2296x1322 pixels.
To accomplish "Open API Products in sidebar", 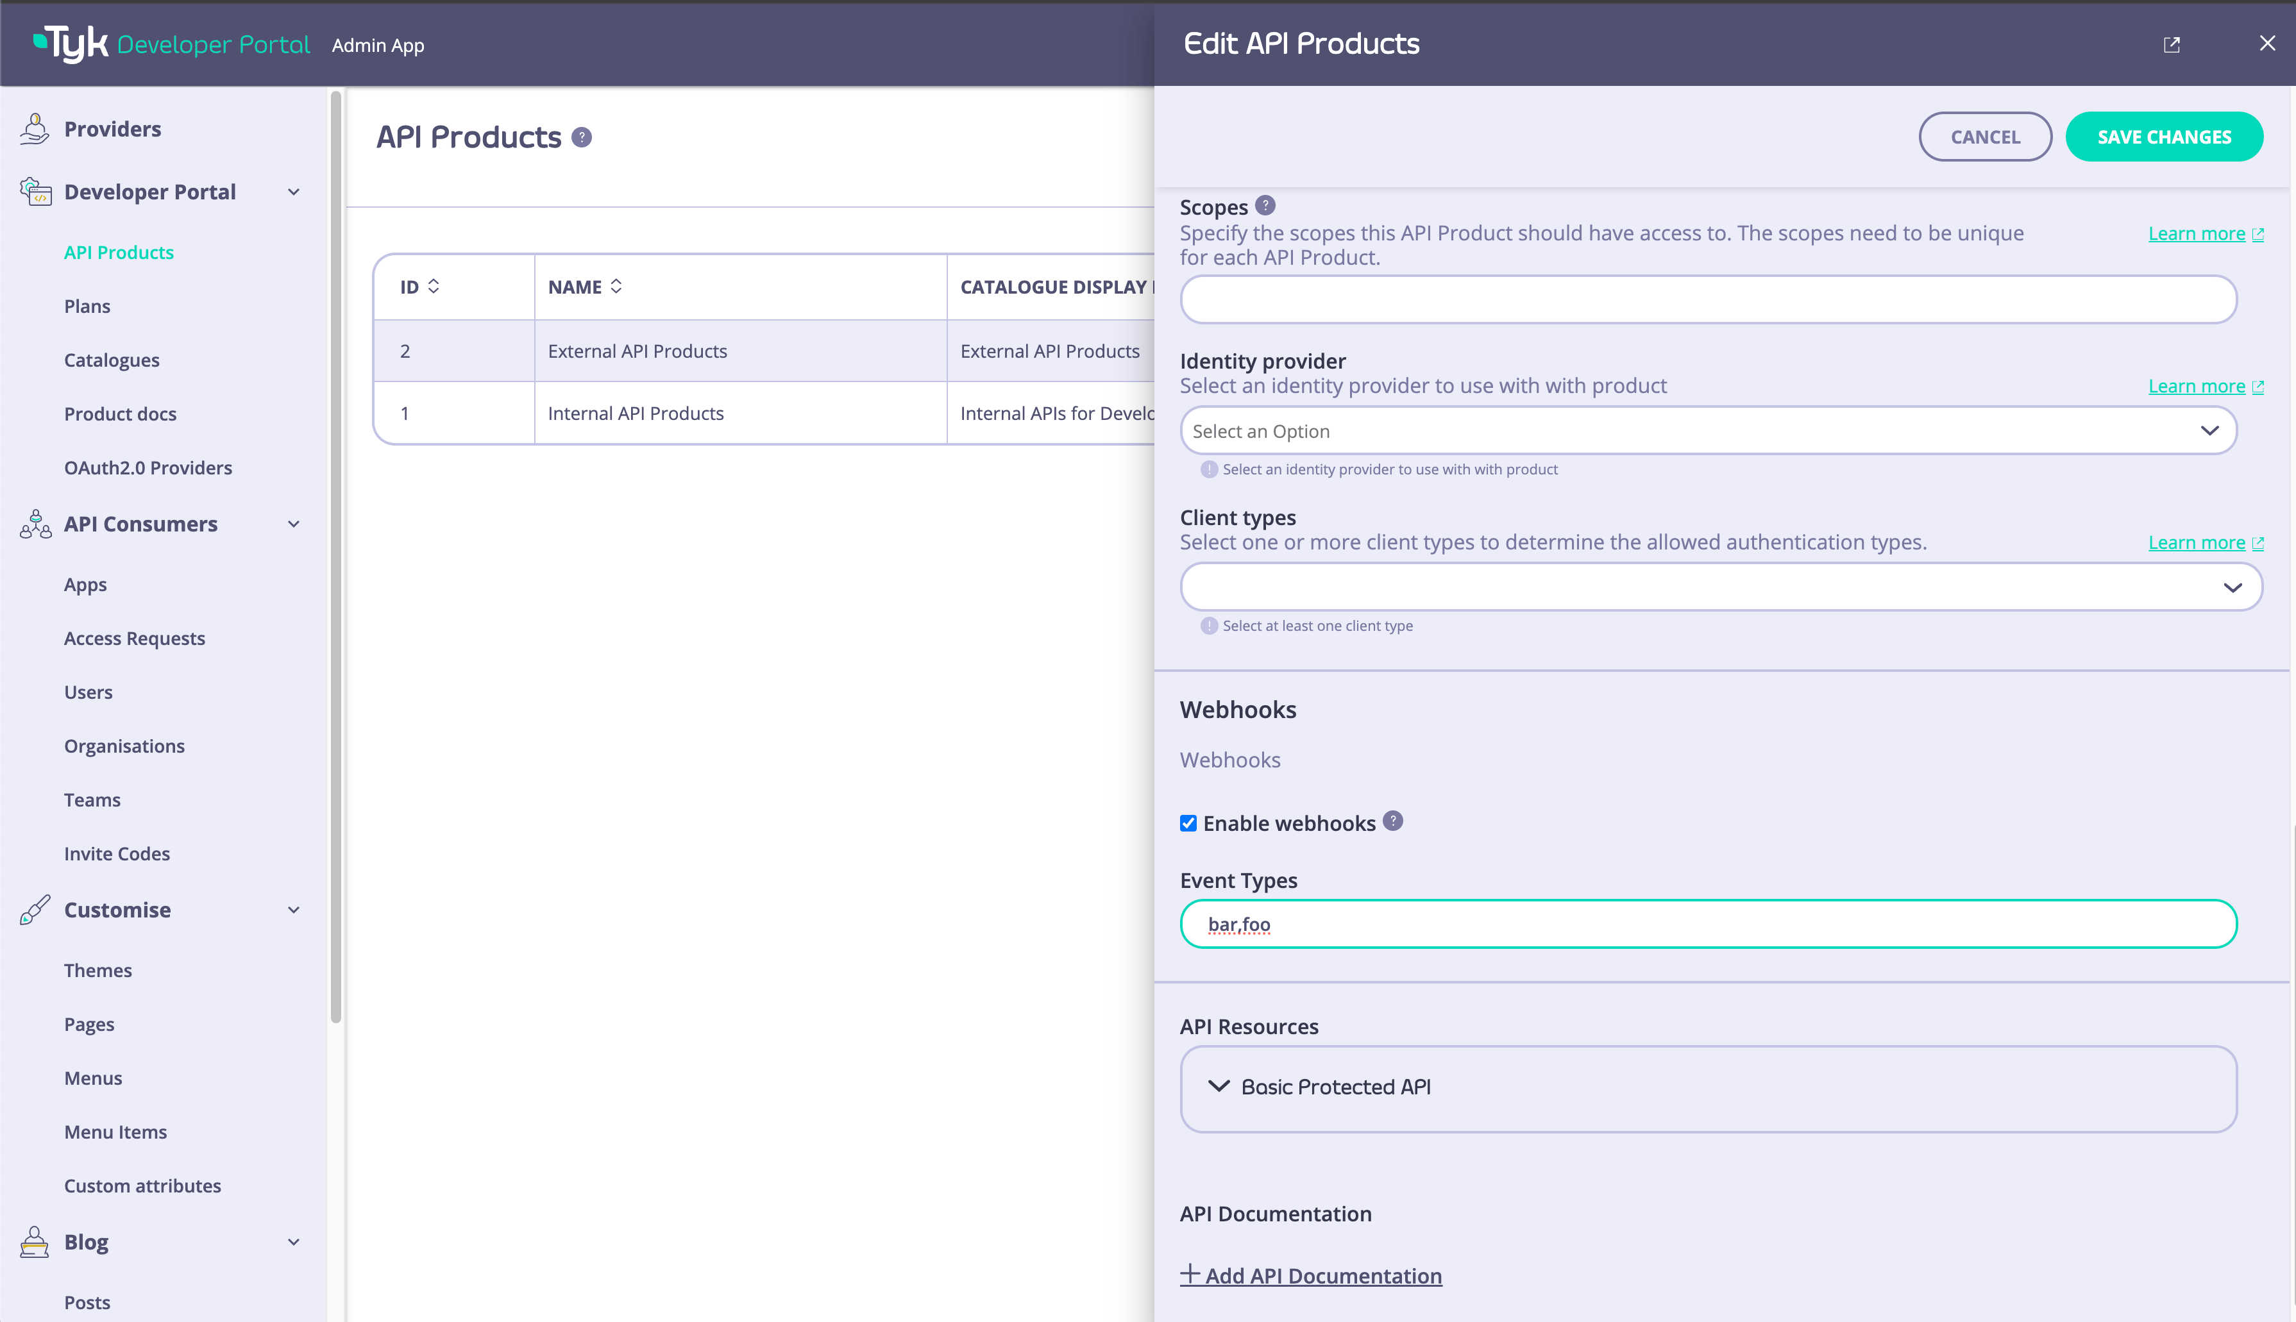I will click(119, 253).
